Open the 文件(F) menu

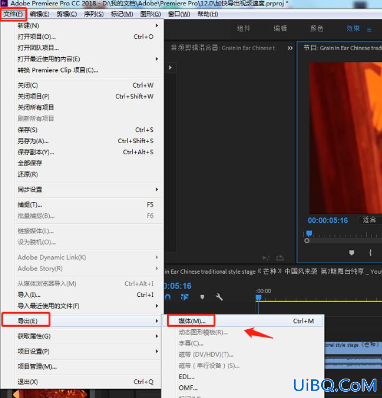point(13,14)
